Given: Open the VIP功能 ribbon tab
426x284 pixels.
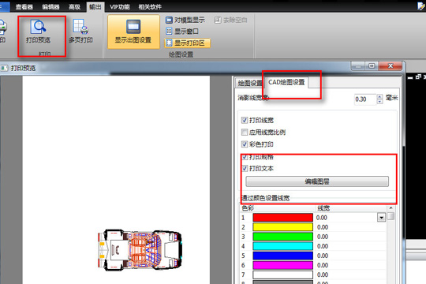Looking at the screenshot, I should tap(120, 7).
